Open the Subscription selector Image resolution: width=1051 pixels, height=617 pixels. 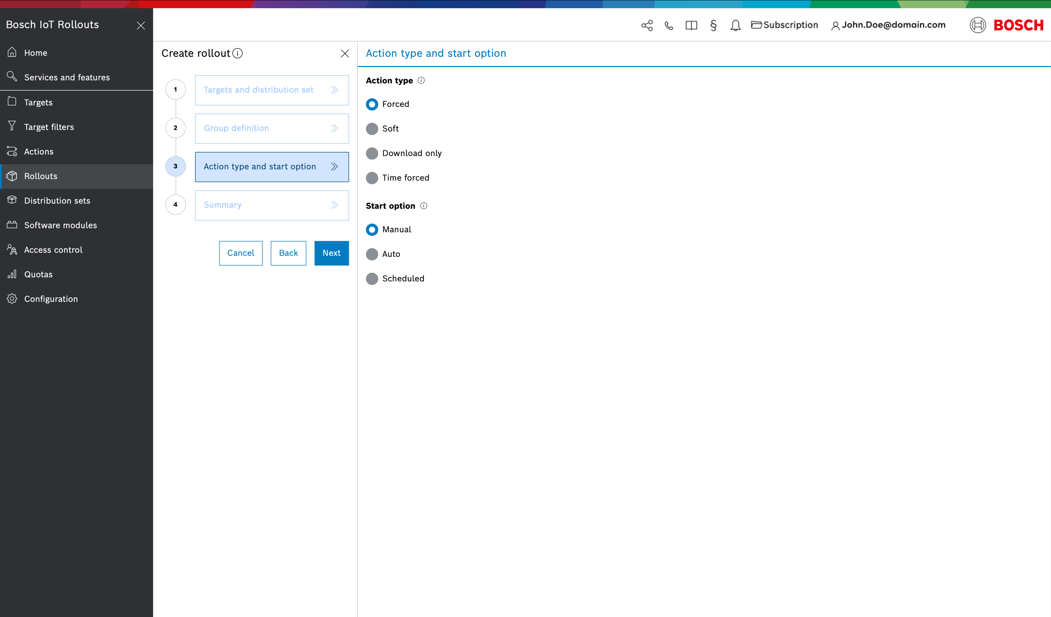(784, 25)
